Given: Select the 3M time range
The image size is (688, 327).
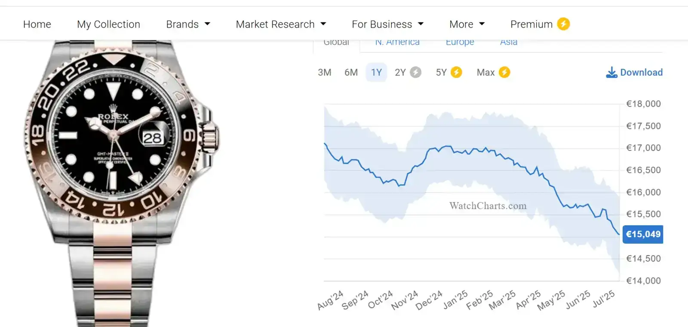Looking at the screenshot, I should (325, 72).
